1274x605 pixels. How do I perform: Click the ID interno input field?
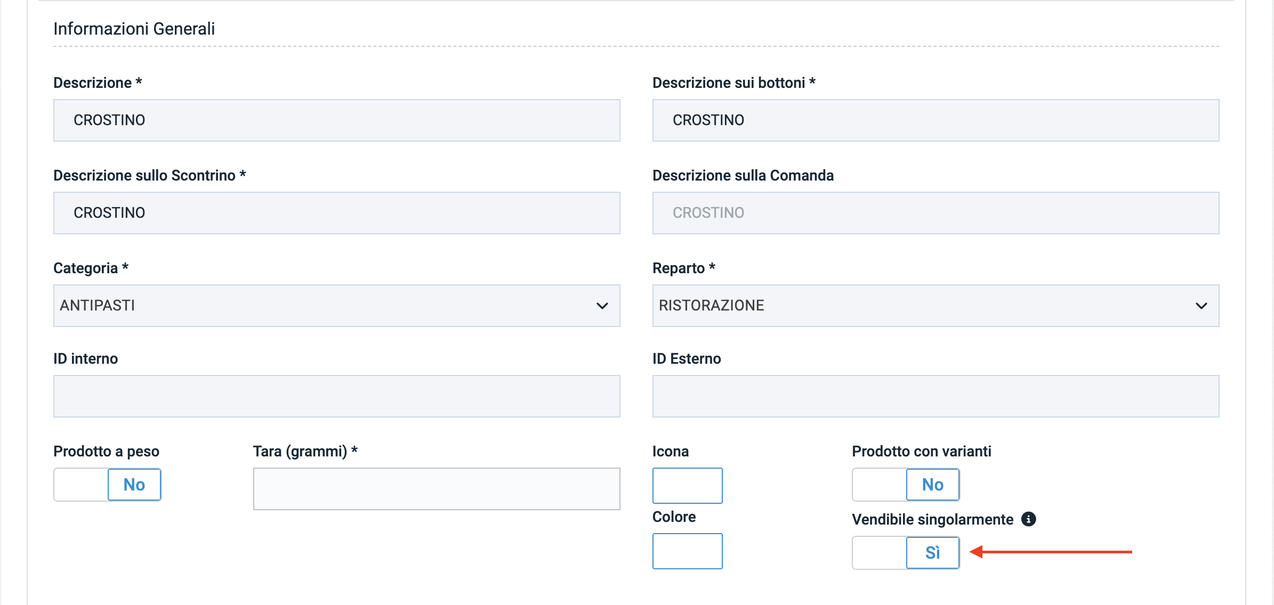pyautogui.click(x=336, y=396)
